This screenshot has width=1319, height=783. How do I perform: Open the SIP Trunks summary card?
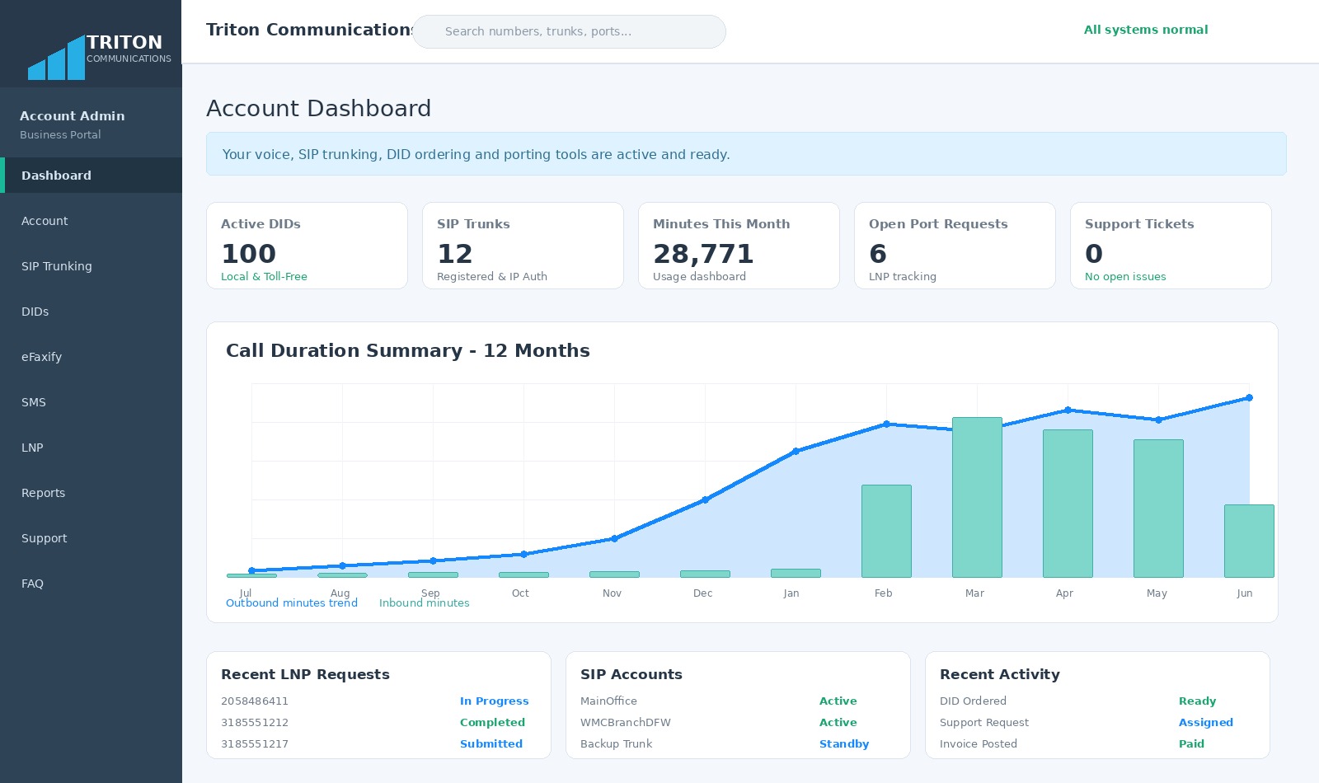(523, 246)
